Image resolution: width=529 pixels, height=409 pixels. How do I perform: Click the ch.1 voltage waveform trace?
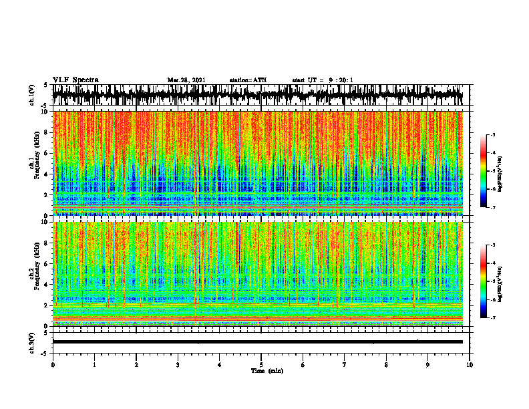[258, 95]
